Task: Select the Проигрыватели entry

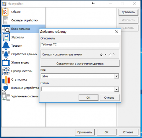Action: (22, 71)
